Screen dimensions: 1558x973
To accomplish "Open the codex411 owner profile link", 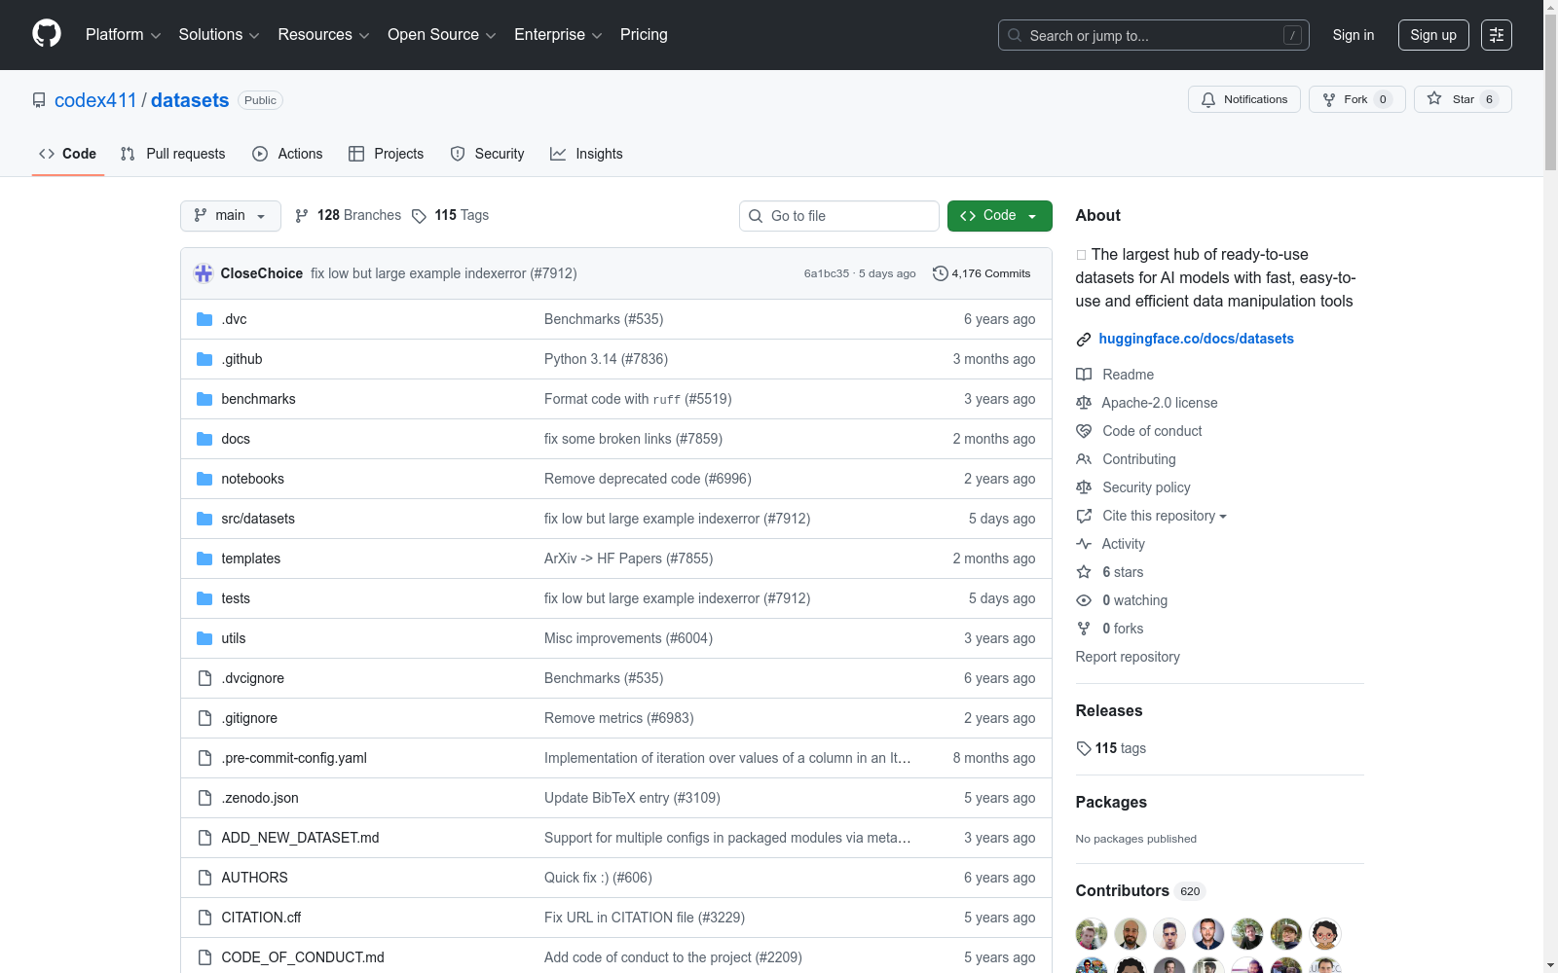I will (95, 100).
